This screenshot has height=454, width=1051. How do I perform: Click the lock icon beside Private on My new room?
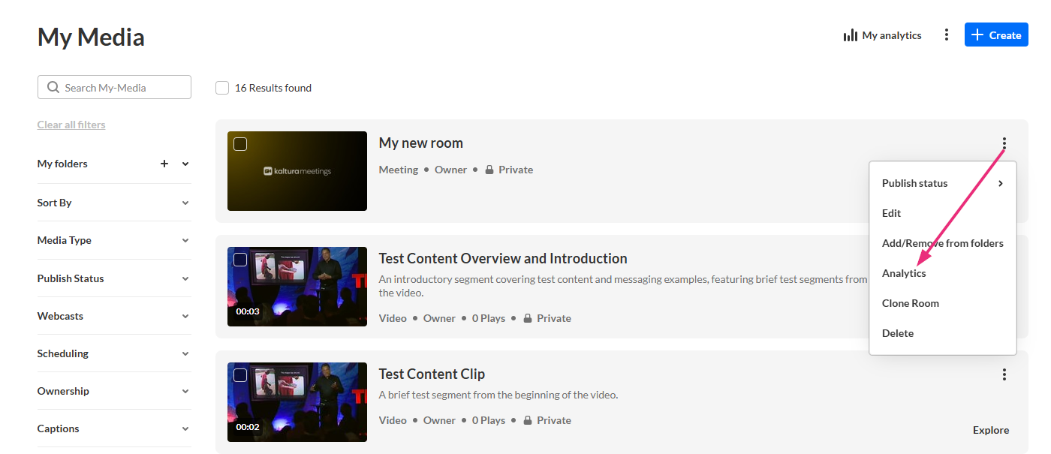point(489,170)
